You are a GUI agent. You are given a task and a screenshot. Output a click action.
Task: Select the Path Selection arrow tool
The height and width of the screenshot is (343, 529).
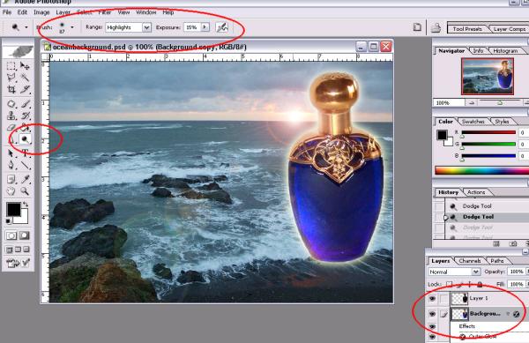tap(11, 153)
